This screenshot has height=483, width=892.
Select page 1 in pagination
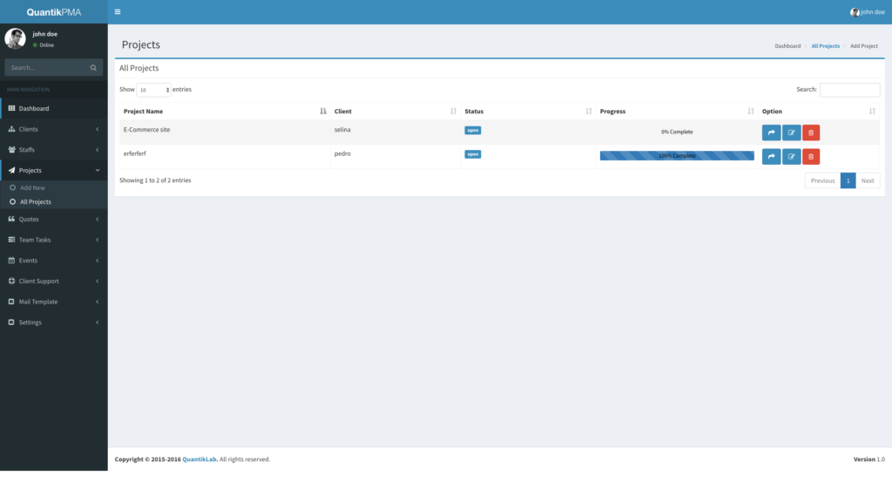[x=848, y=180]
